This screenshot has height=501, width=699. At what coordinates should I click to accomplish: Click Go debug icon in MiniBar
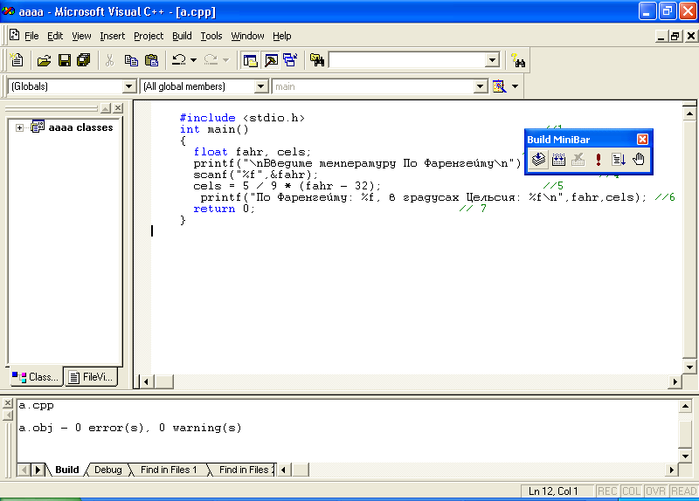tap(619, 159)
